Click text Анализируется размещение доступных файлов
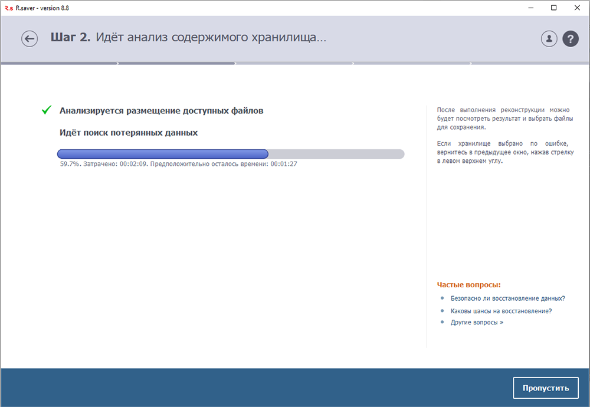The height and width of the screenshot is (407, 590). pyautogui.click(x=162, y=110)
